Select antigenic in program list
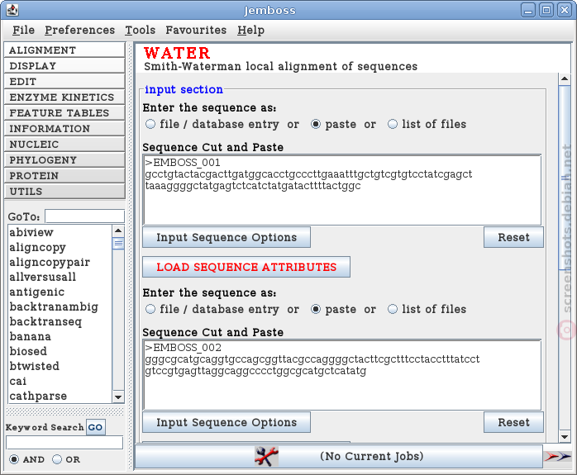 point(60,292)
